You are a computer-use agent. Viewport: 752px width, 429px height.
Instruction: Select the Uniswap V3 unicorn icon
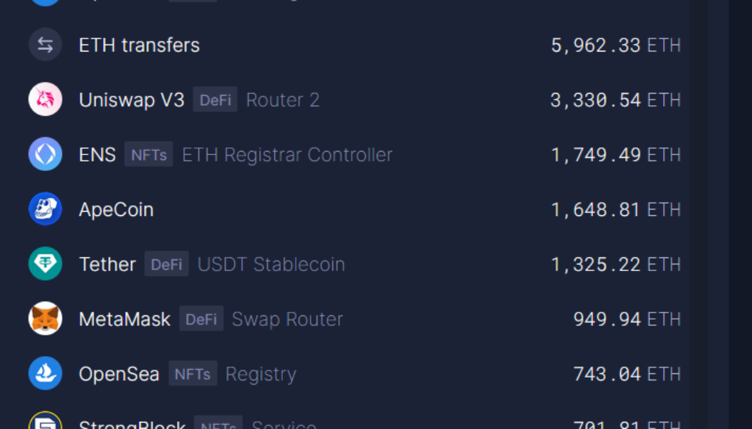click(x=45, y=99)
